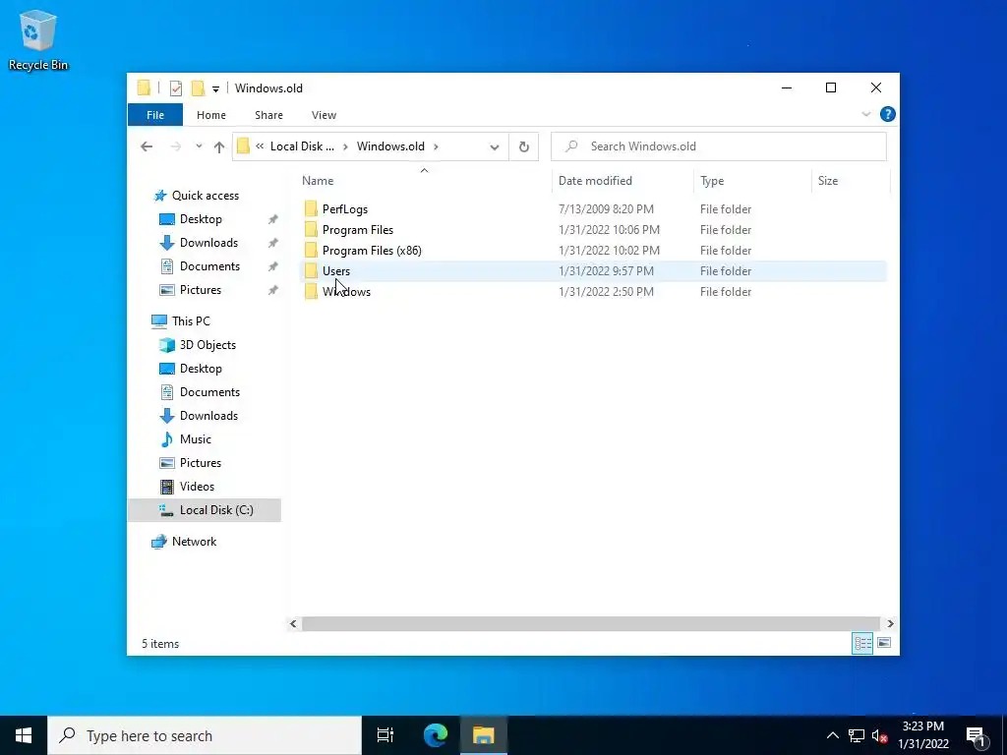Go forward with the right arrow button

click(x=175, y=146)
